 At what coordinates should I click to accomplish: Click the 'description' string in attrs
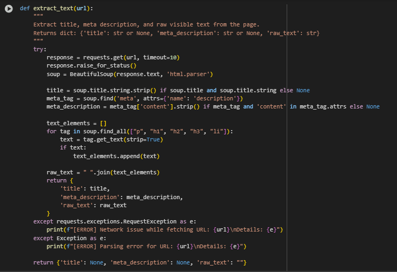(215, 98)
